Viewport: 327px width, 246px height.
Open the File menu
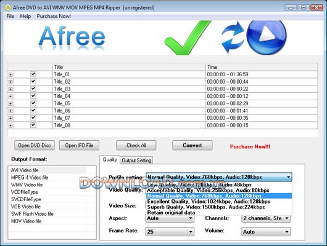[10, 16]
